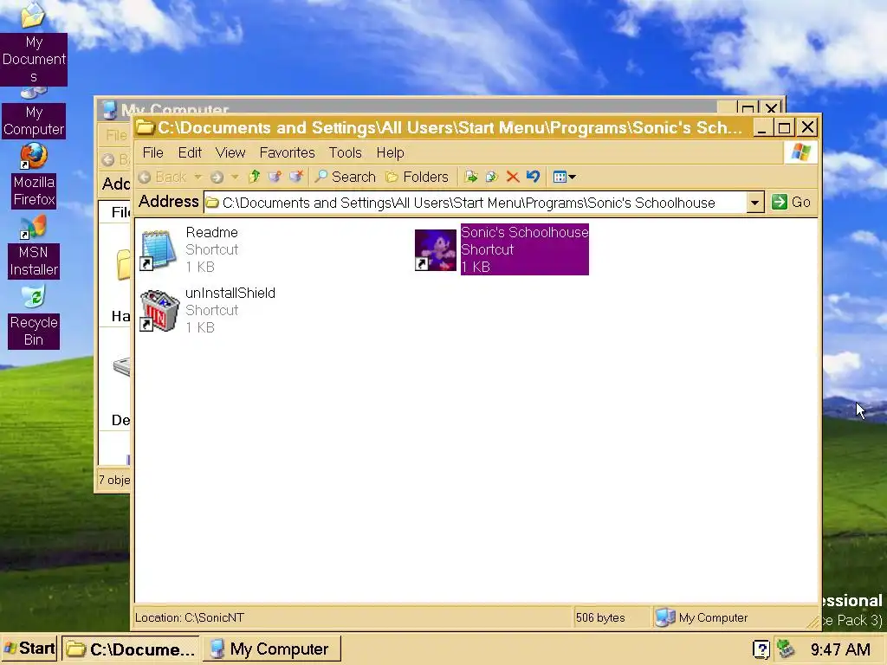
Task: Click the My Computer zone in status bar
Action: coord(702,617)
